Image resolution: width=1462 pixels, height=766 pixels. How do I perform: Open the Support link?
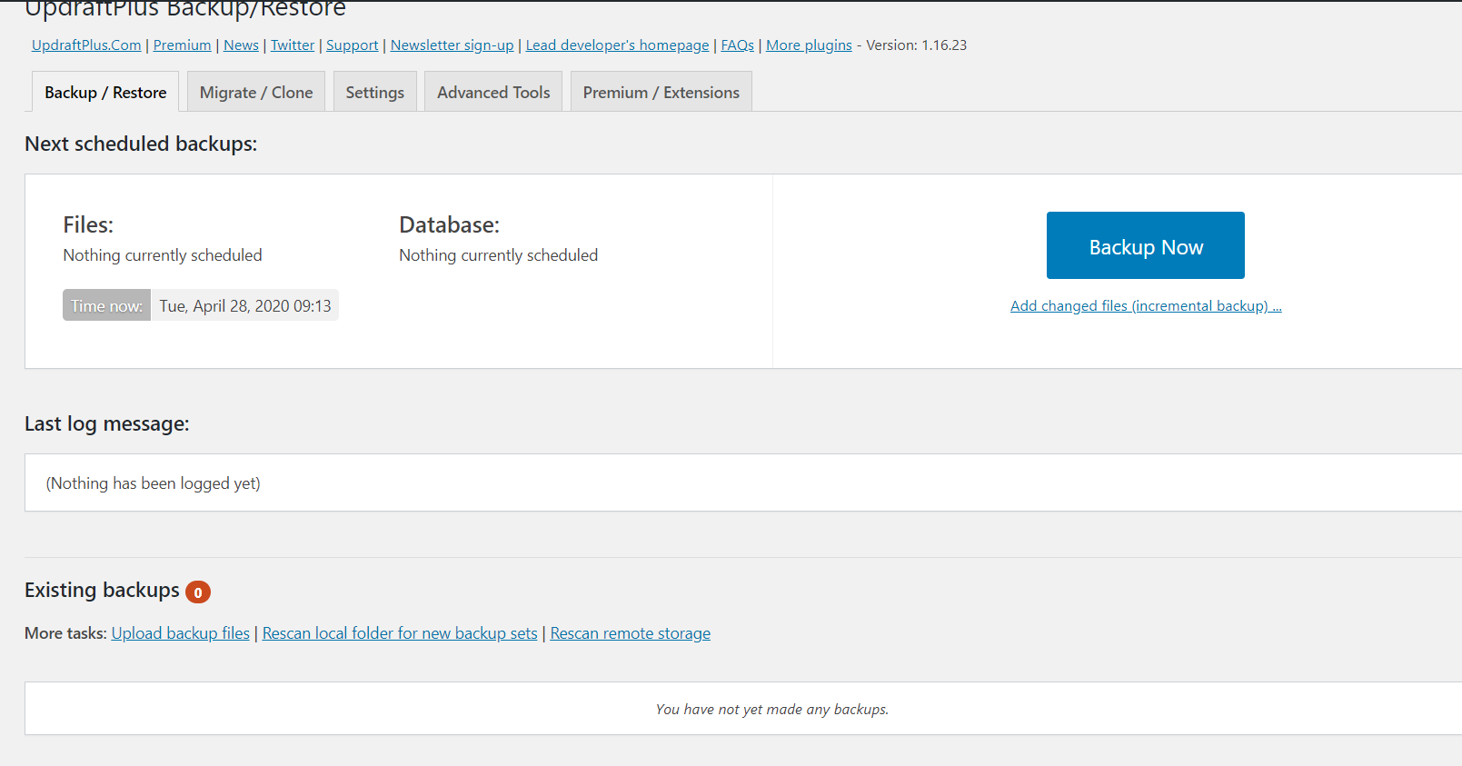[x=353, y=45]
